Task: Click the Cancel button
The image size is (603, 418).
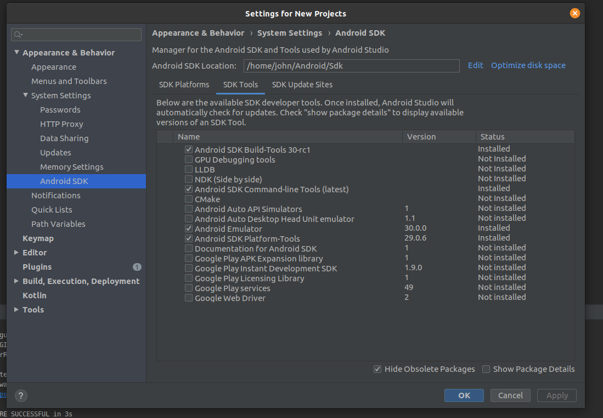Action: tap(510, 395)
